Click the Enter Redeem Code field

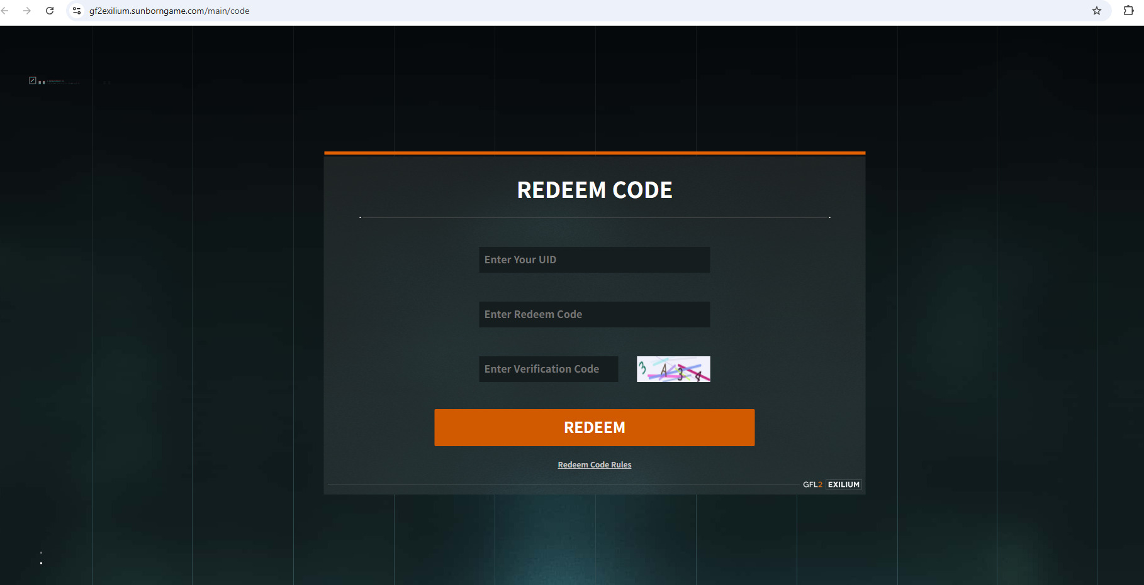click(594, 314)
